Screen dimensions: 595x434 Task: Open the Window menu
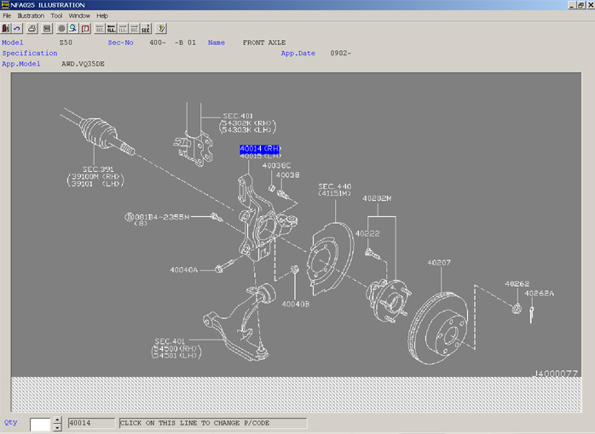tap(79, 15)
